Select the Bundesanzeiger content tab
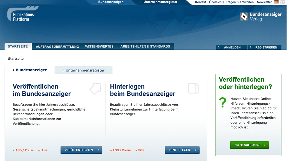Screen dimensions: 287x163 [x=30, y=70]
